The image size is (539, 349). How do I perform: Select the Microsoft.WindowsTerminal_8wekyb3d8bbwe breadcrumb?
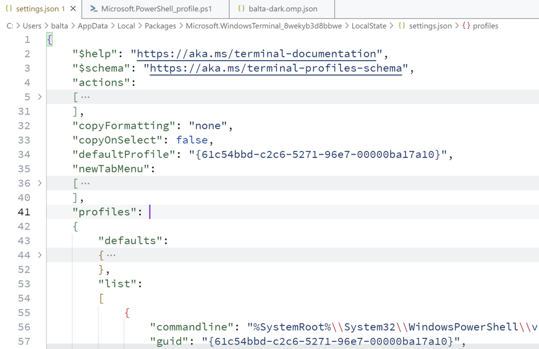tap(264, 26)
